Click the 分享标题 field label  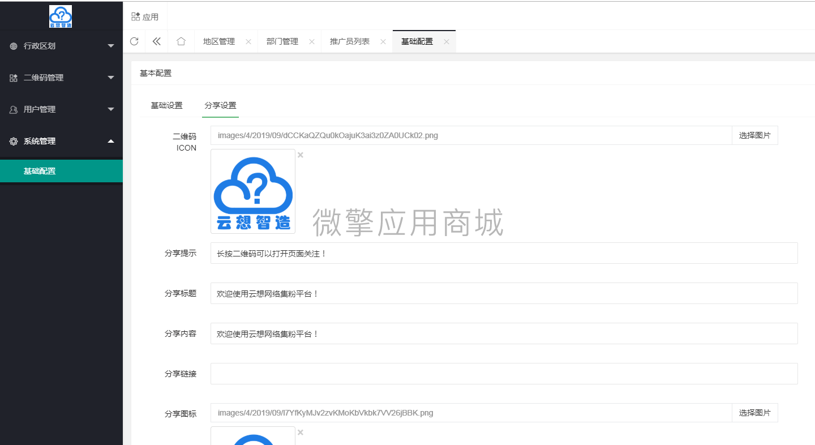coord(181,293)
